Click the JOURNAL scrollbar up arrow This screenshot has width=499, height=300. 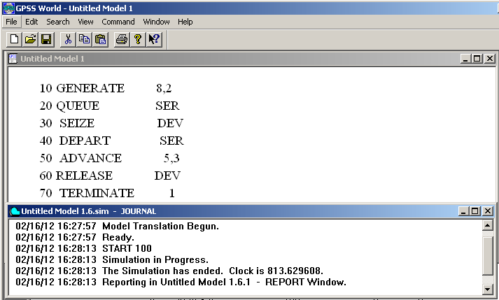click(x=487, y=226)
